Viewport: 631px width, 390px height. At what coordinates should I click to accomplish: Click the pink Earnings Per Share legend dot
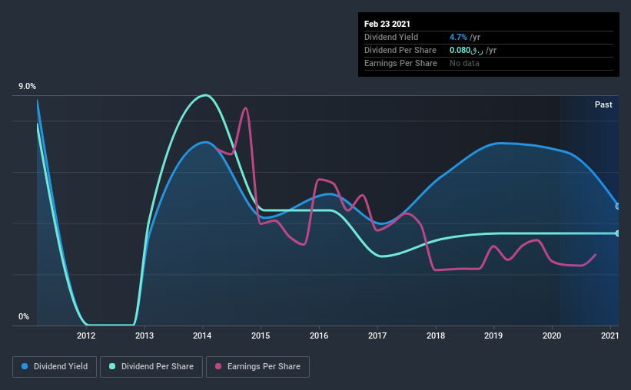218,366
